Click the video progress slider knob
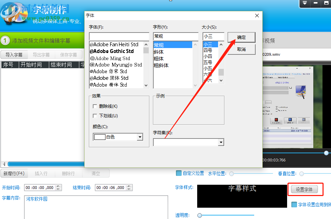The width and height of the screenshot is (331, 219). click(x=326, y=153)
